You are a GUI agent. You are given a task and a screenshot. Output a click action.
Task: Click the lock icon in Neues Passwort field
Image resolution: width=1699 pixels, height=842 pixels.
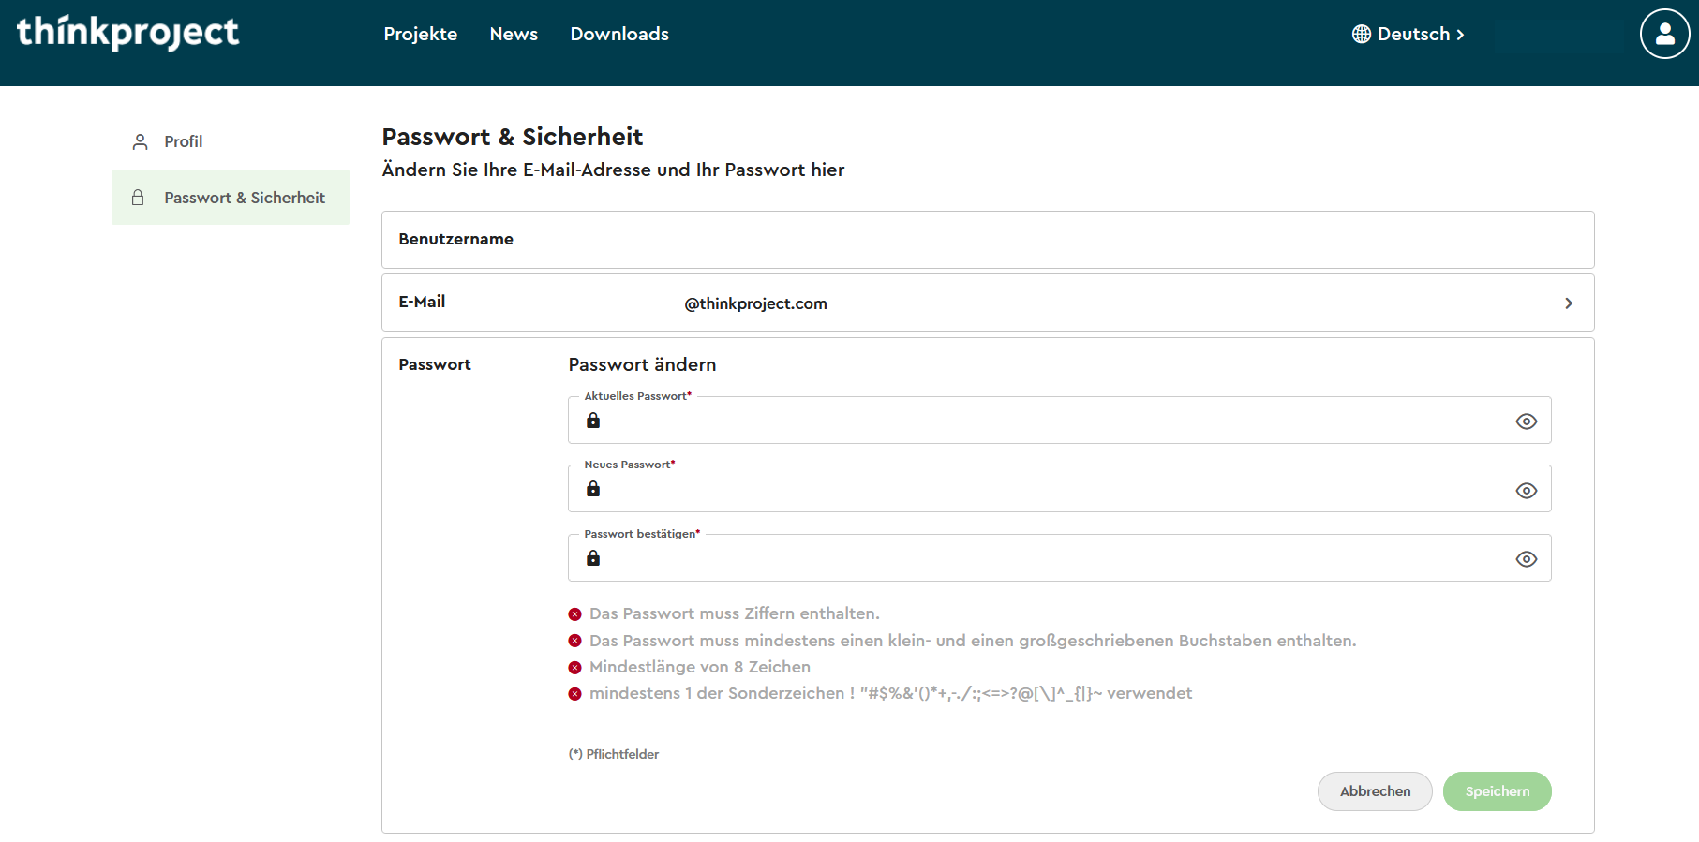(x=593, y=489)
